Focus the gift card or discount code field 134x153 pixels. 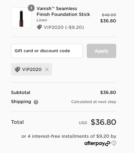coord(47,51)
